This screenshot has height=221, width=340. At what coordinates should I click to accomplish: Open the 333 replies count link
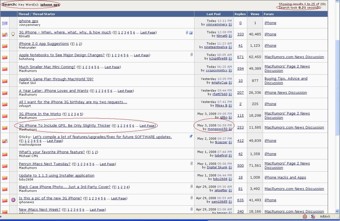pos(240,34)
